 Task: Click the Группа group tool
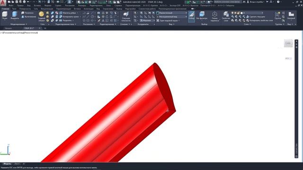[x=278, y=16]
